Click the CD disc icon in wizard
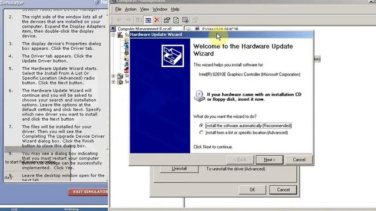 pos(199,96)
